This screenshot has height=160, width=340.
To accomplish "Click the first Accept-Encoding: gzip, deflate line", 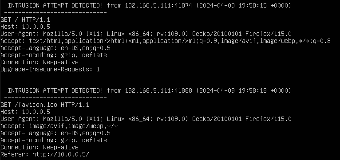I will tap(54, 55).
